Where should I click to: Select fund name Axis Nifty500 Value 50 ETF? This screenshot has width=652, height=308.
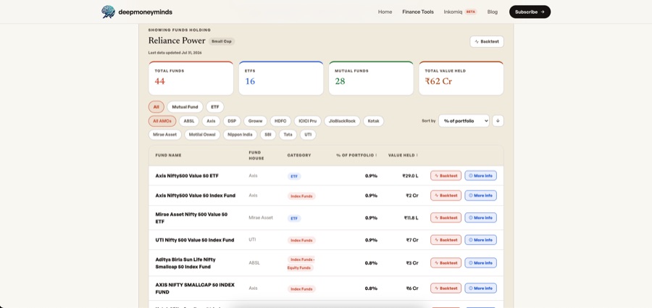pyautogui.click(x=187, y=175)
